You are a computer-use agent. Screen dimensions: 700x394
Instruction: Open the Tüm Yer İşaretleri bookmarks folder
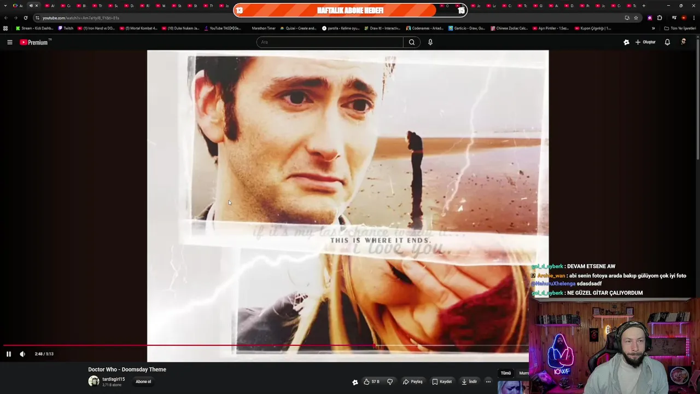680,28
